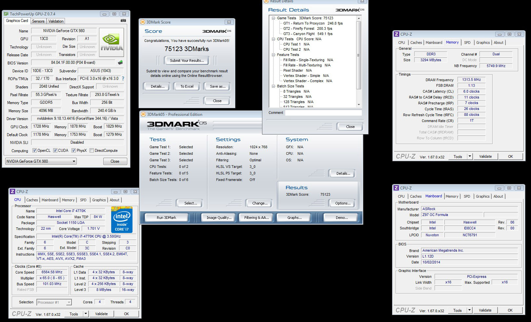Click the Close button in the GPU-Z window

[115, 161]
